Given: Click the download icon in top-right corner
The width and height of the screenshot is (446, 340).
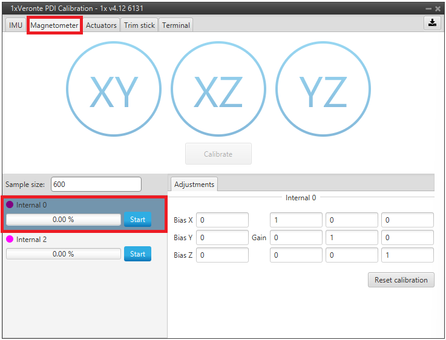Looking at the screenshot, I should coord(432,23).
